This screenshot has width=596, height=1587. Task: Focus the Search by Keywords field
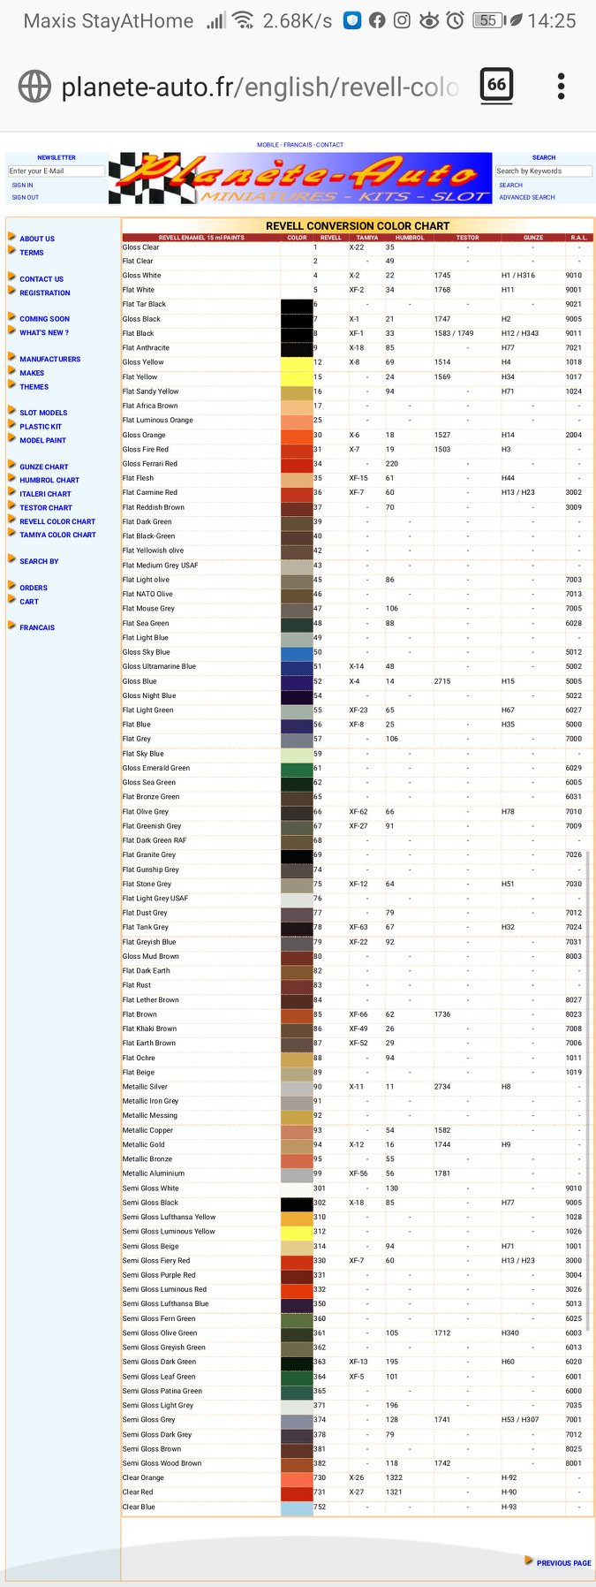coord(543,171)
